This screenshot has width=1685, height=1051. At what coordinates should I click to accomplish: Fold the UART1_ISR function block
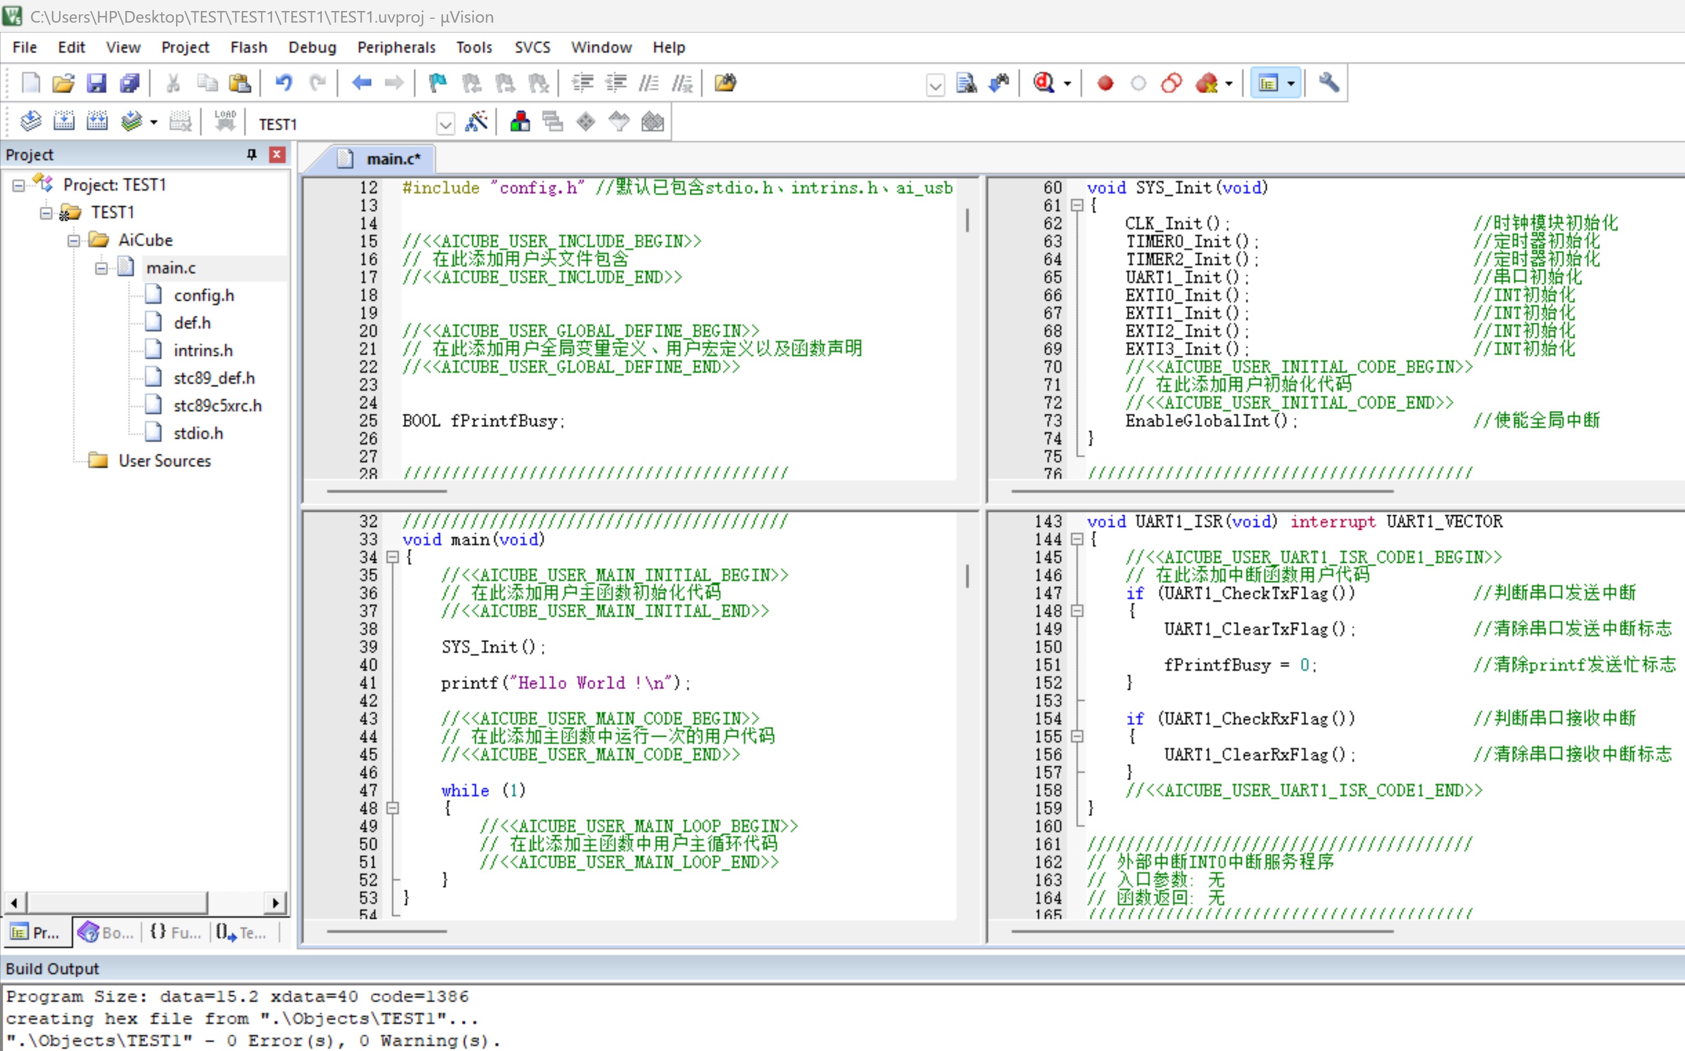pyautogui.click(x=1077, y=540)
